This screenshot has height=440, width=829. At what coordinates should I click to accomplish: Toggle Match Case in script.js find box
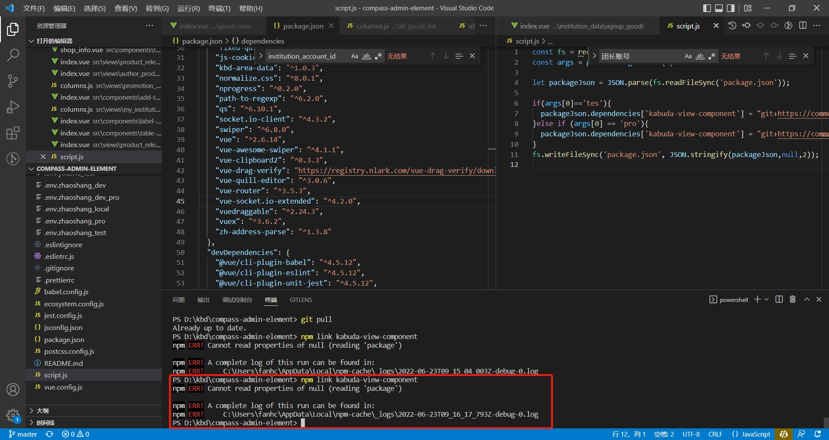(688, 56)
